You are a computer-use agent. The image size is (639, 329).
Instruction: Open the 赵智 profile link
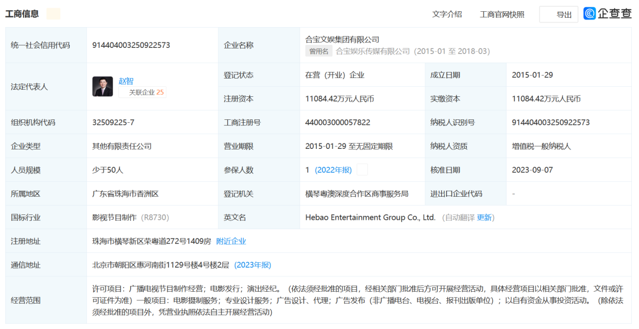[x=126, y=81]
